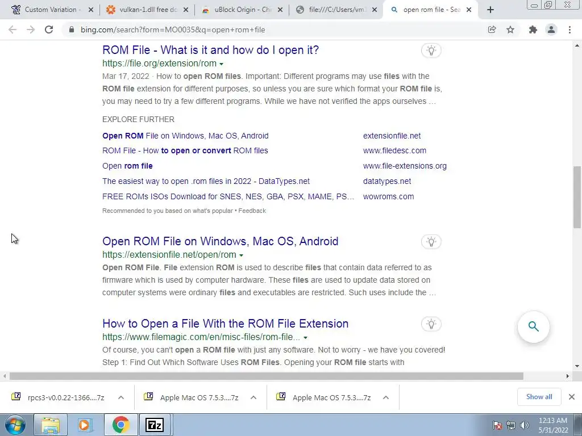
Task: Close the uBlock Origin tab
Action: 281,10
